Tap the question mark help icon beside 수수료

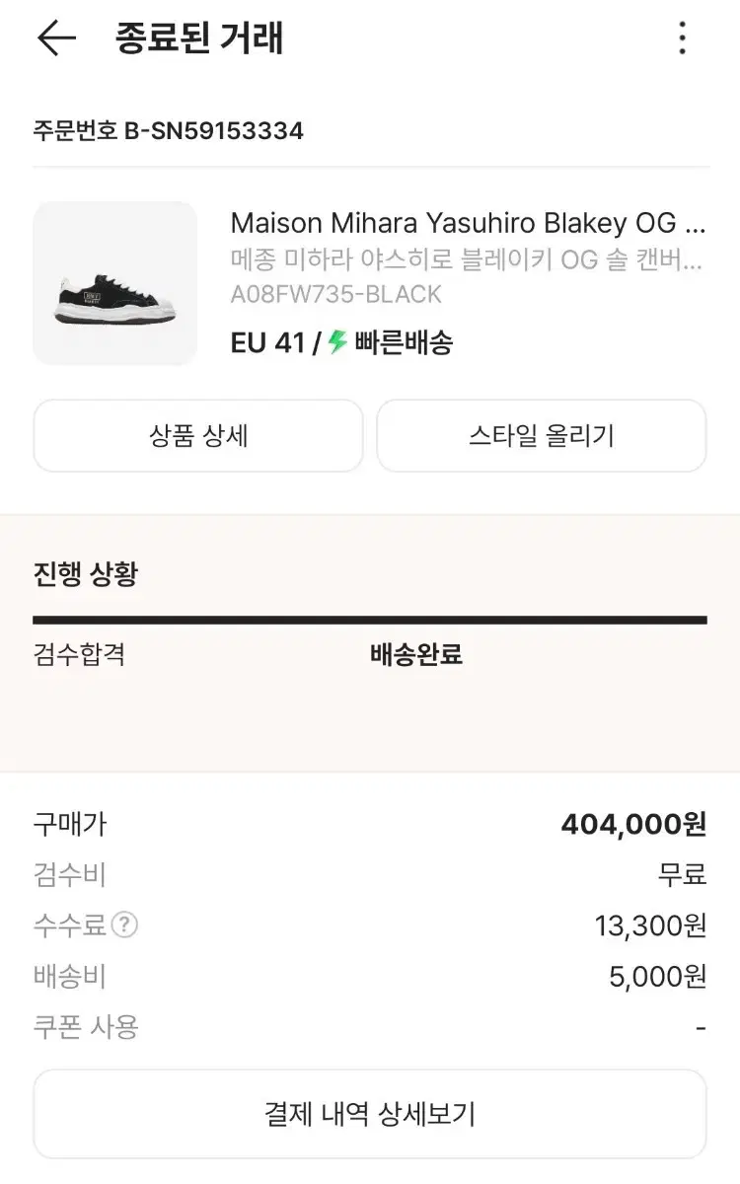124,925
